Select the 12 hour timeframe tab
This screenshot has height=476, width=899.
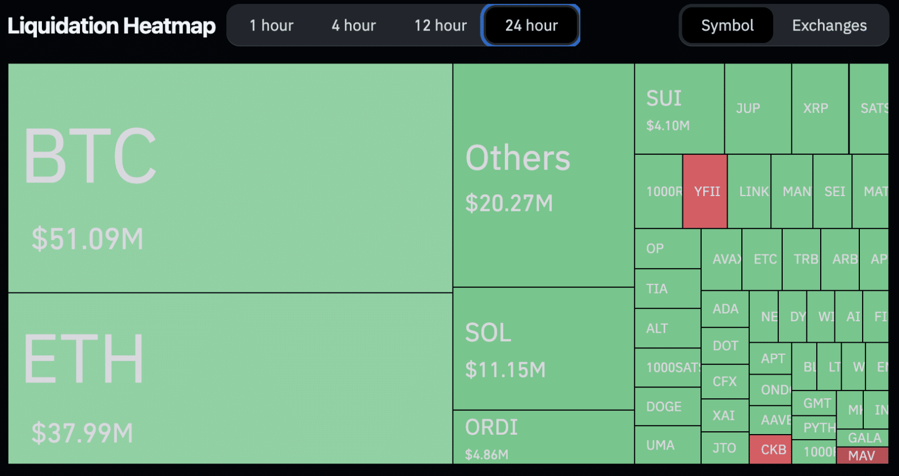[440, 25]
